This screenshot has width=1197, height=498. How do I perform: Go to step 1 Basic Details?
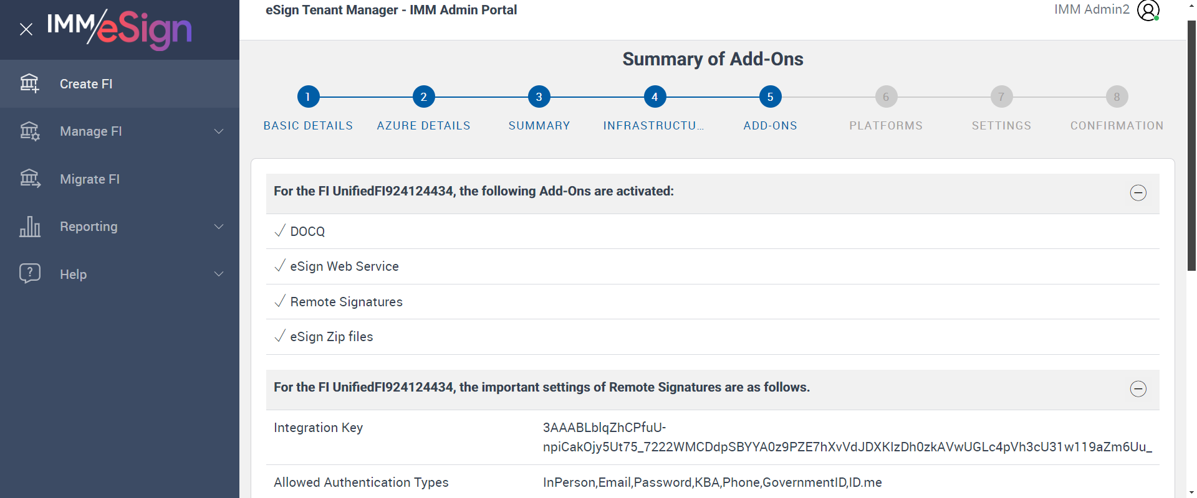coord(308,97)
